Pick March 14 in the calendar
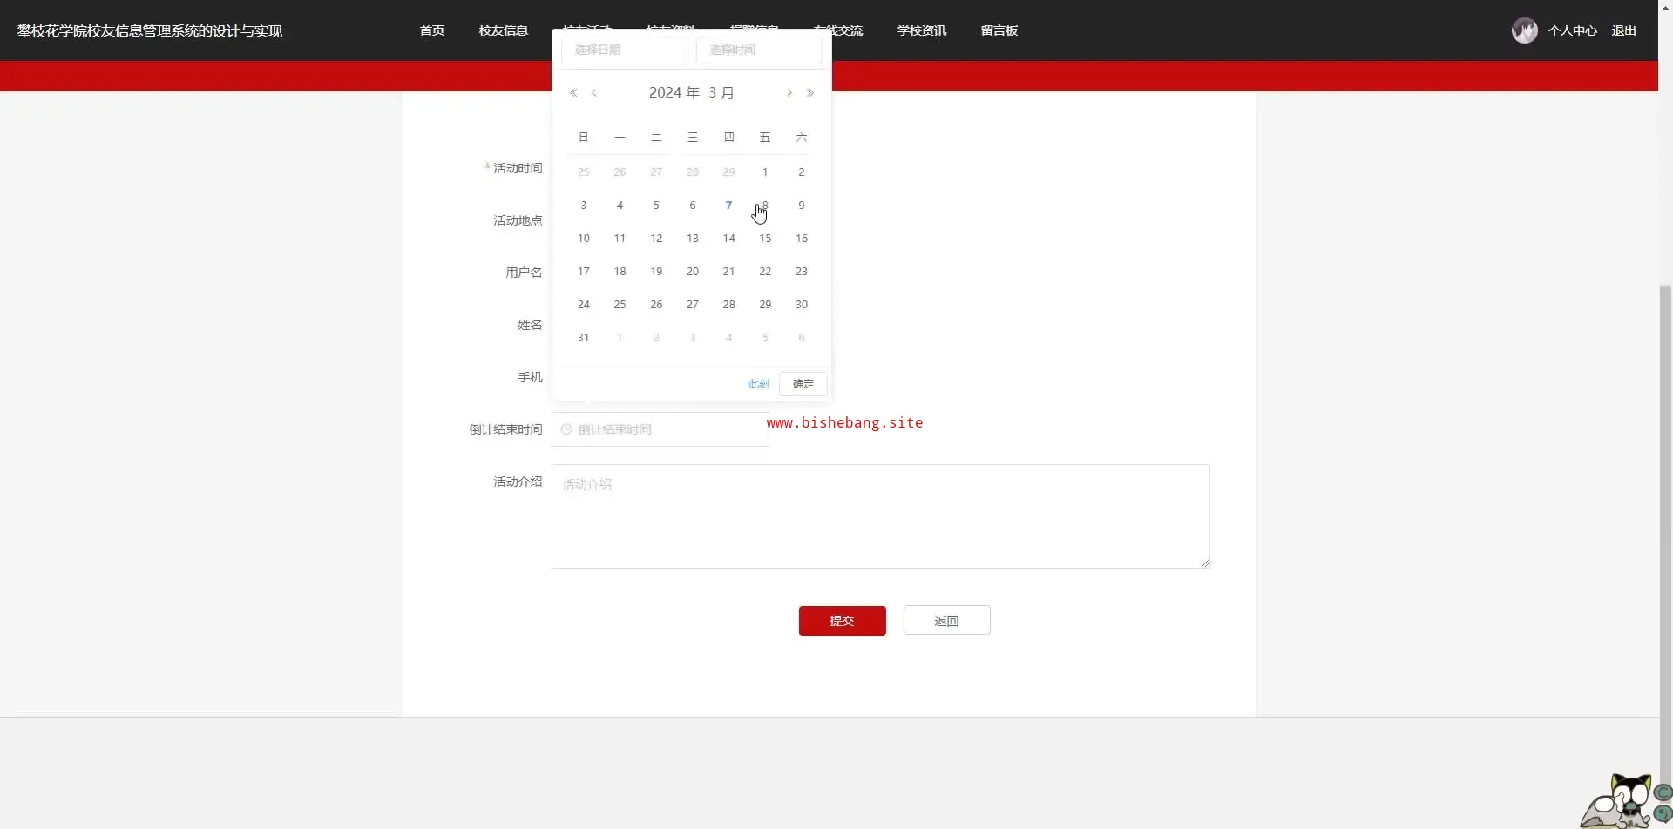The image size is (1673, 829). click(728, 239)
